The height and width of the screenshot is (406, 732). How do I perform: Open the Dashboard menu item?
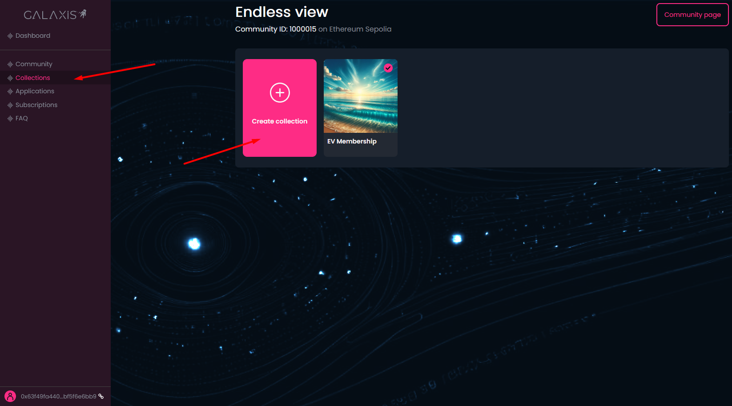pyautogui.click(x=33, y=36)
